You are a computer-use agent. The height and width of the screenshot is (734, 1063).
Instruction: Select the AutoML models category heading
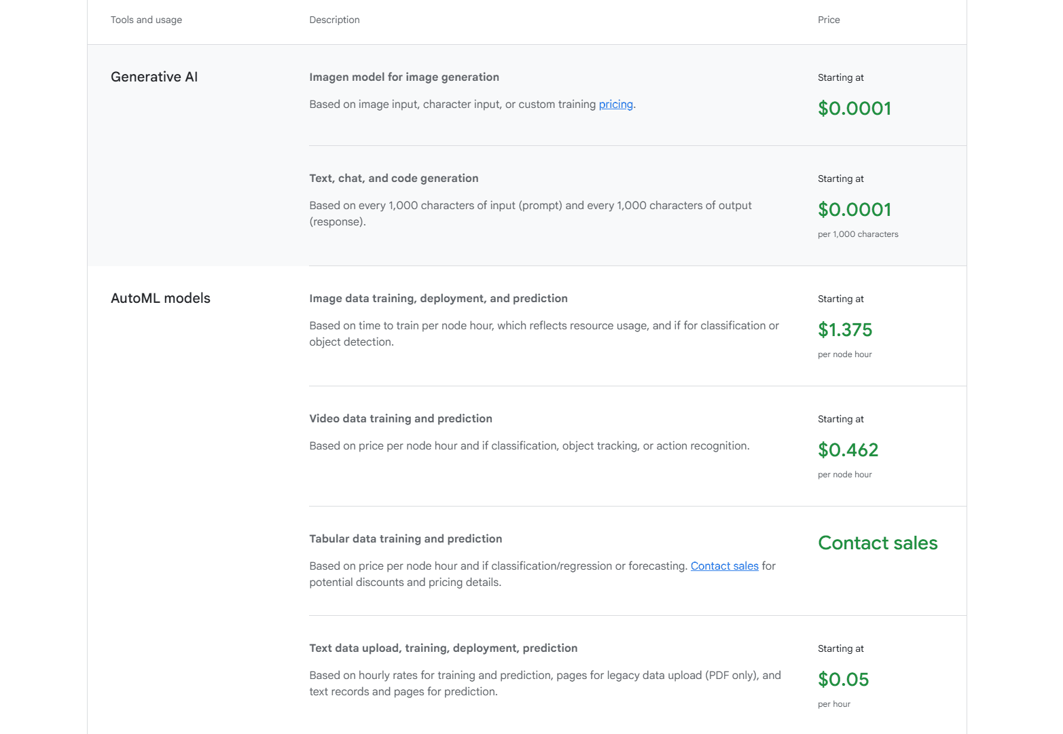(160, 299)
